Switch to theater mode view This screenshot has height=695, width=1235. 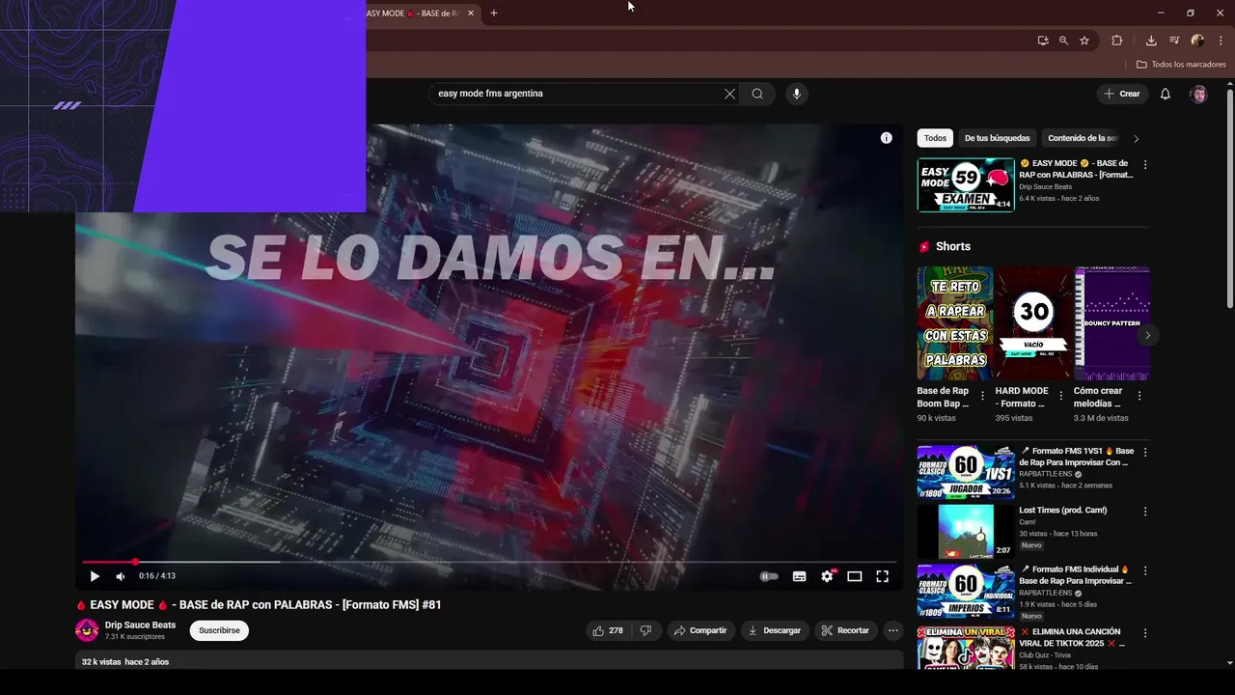[854, 576]
